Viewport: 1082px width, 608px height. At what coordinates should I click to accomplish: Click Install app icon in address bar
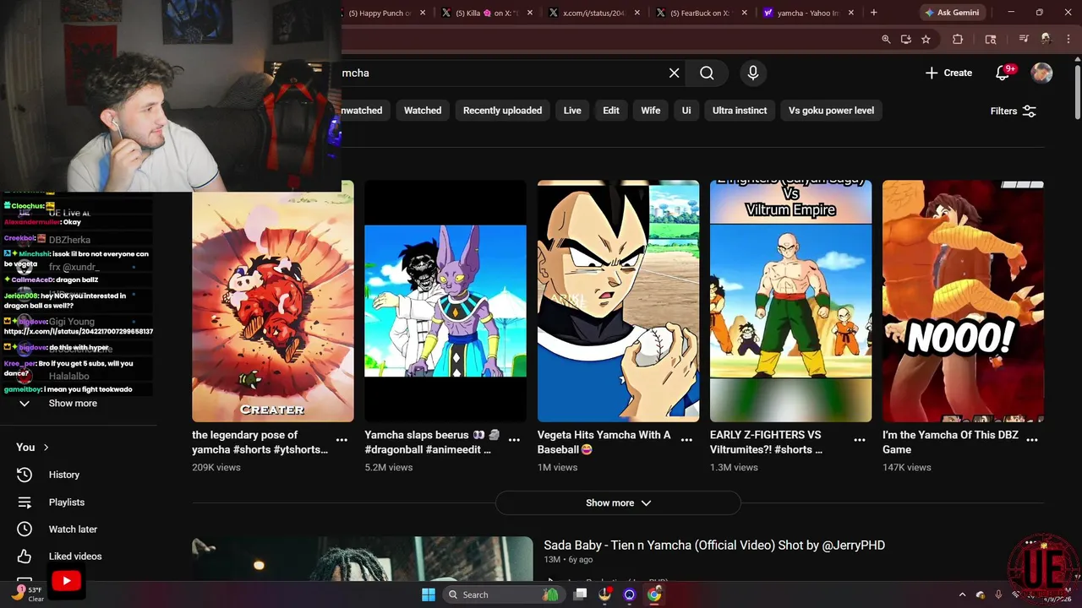905,39
